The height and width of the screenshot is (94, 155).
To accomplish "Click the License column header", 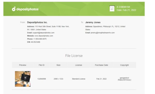I will (79, 65).
